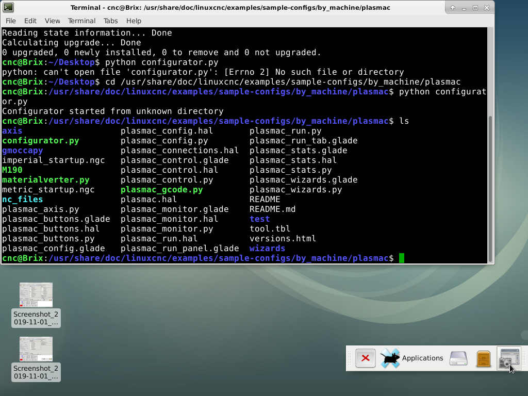Image resolution: width=528 pixels, height=396 pixels.
Task: Click the 'materialverter.py' file name
Action: tap(46, 180)
